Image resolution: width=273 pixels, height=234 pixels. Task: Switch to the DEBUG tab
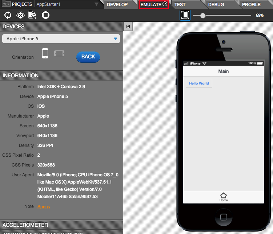coord(216,4)
